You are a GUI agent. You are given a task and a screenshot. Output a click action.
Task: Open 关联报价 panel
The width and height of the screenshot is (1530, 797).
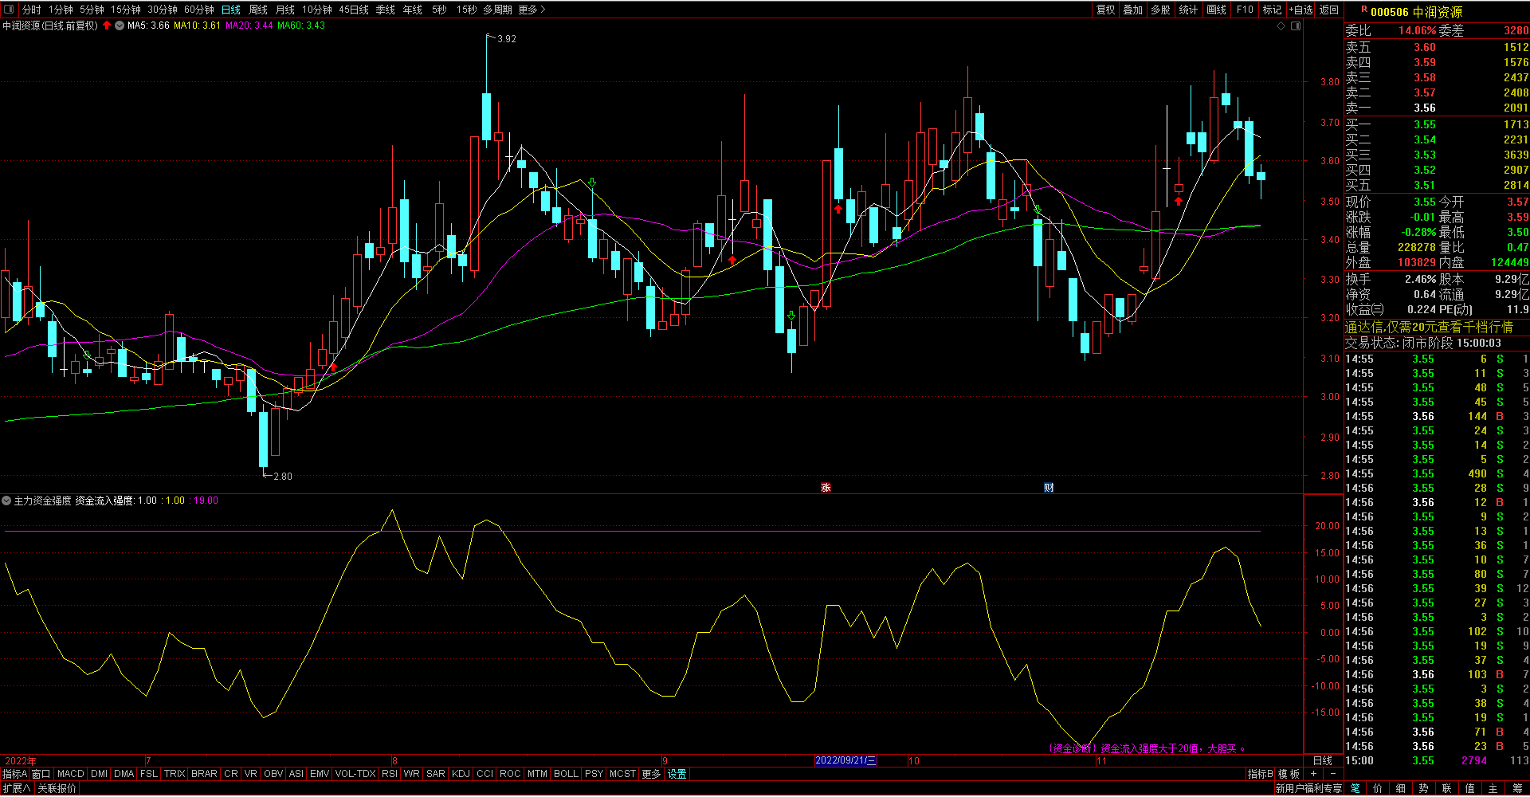click(57, 788)
